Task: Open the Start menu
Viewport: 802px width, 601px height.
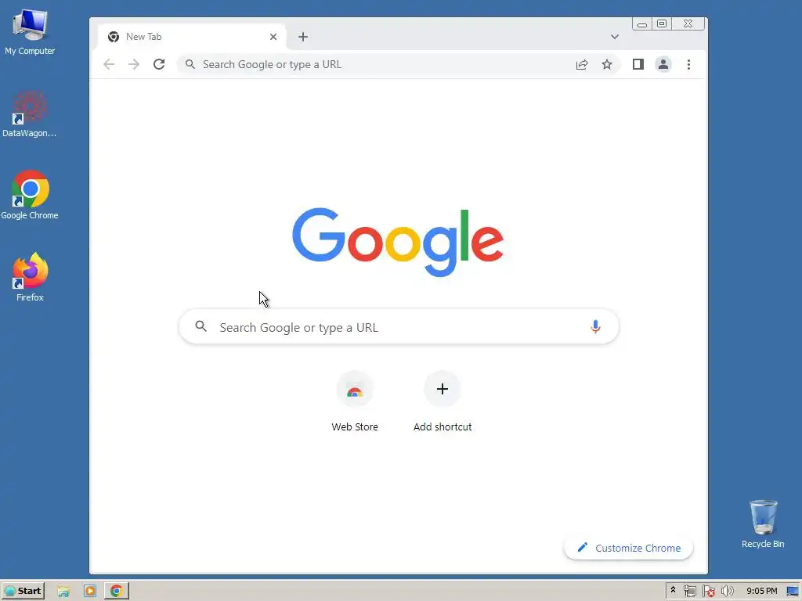Action: coord(23,591)
